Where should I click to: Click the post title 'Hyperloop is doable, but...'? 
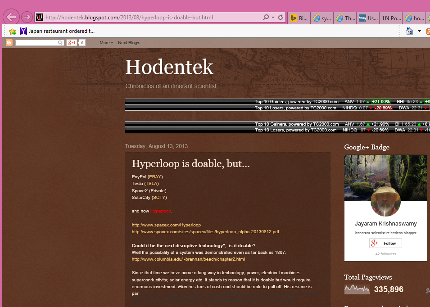(190, 164)
